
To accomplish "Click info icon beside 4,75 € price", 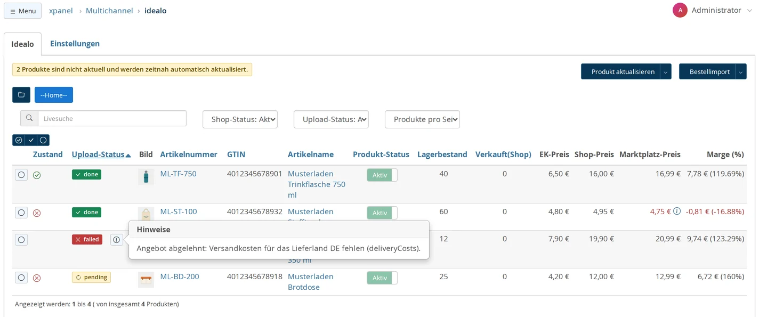I will (677, 212).
